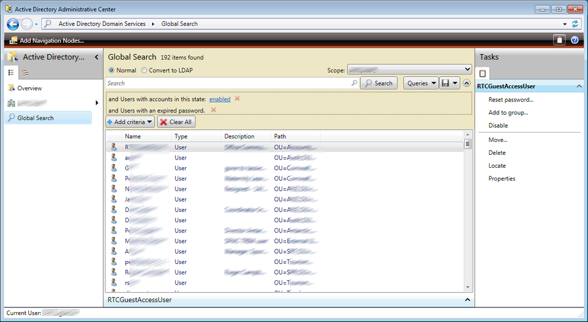Click the results list scroll down arrow
The height and width of the screenshot is (322, 588).
(467, 287)
